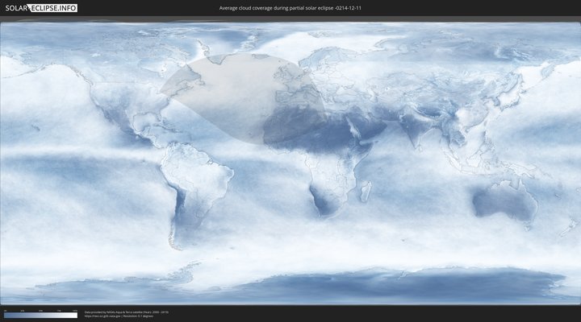Click the 100% end of the legend scale
This screenshot has width=581, height=322.
[76, 315]
